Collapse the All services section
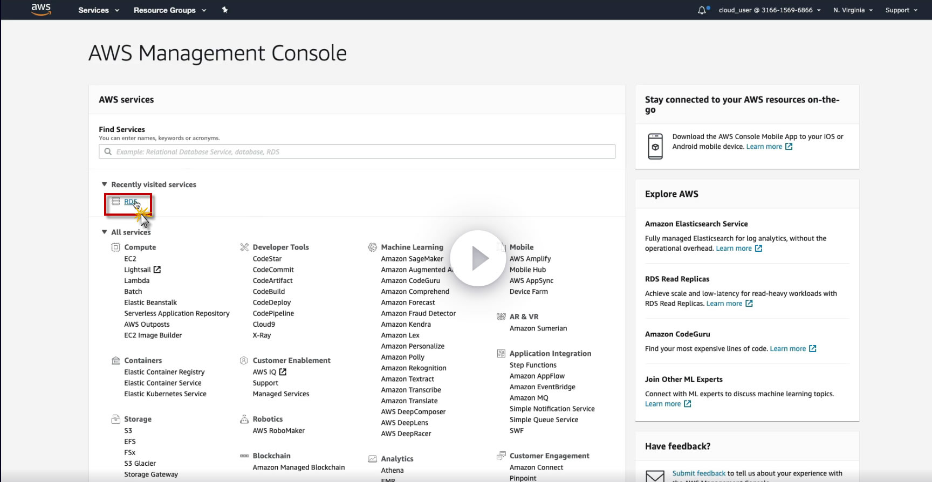 click(x=105, y=232)
